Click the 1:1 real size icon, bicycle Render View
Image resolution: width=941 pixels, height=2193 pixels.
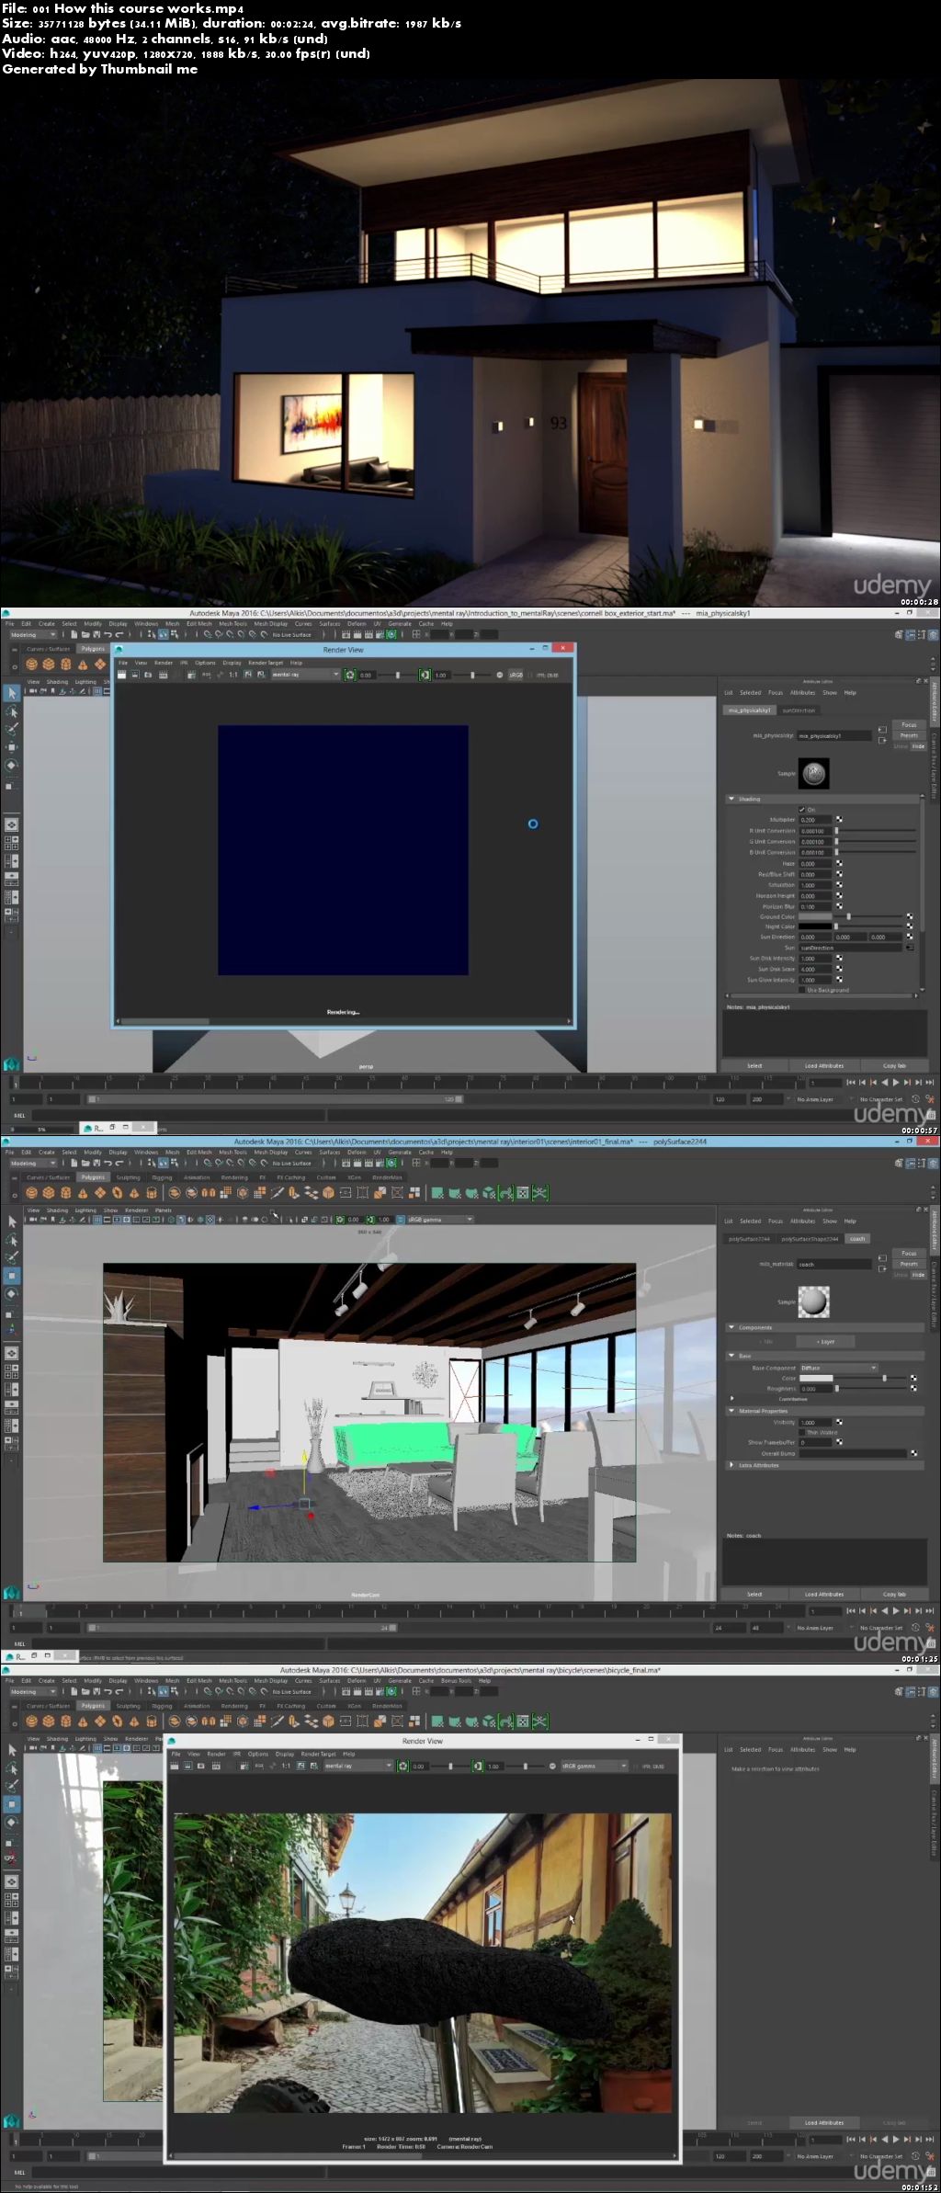[x=286, y=1766]
